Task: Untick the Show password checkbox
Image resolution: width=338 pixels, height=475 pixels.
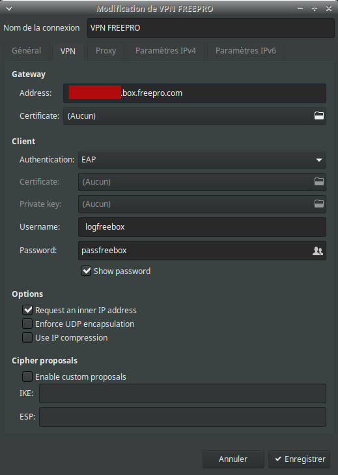Action: (x=86, y=271)
